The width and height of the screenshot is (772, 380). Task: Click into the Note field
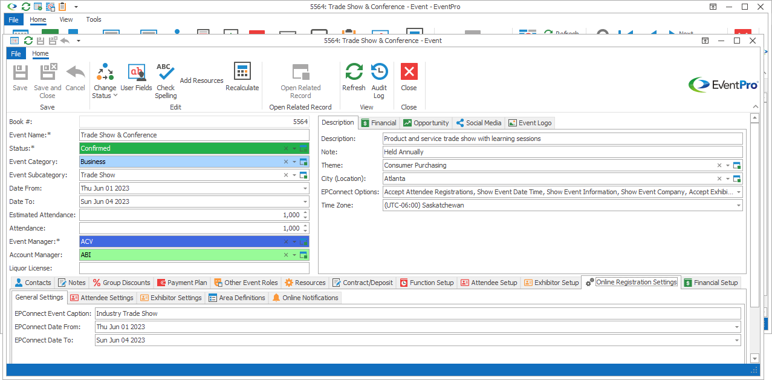pyautogui.click(x=563, y=152)
